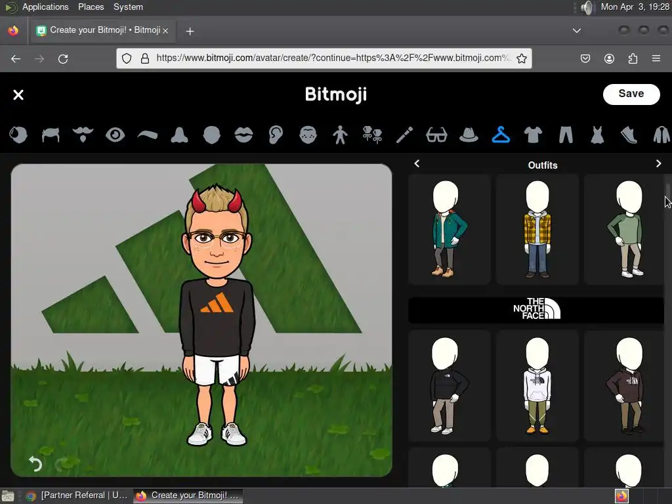The width and height of the screenshot is (672, 504).
Task: Open the jacket outerwear category
Action: point(661,135)
